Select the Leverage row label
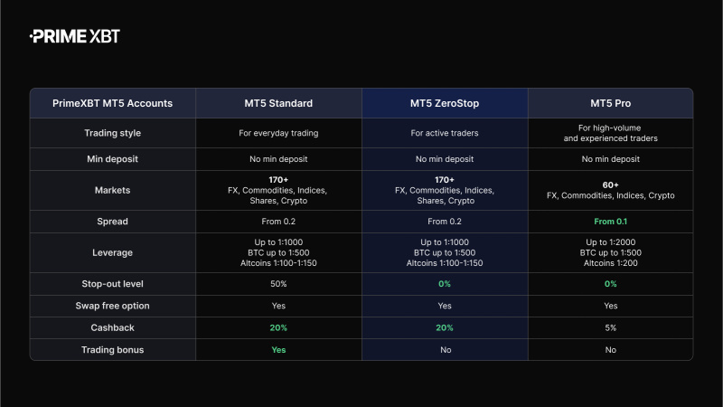This screenshot has width=723, height=407. point(113,252)
